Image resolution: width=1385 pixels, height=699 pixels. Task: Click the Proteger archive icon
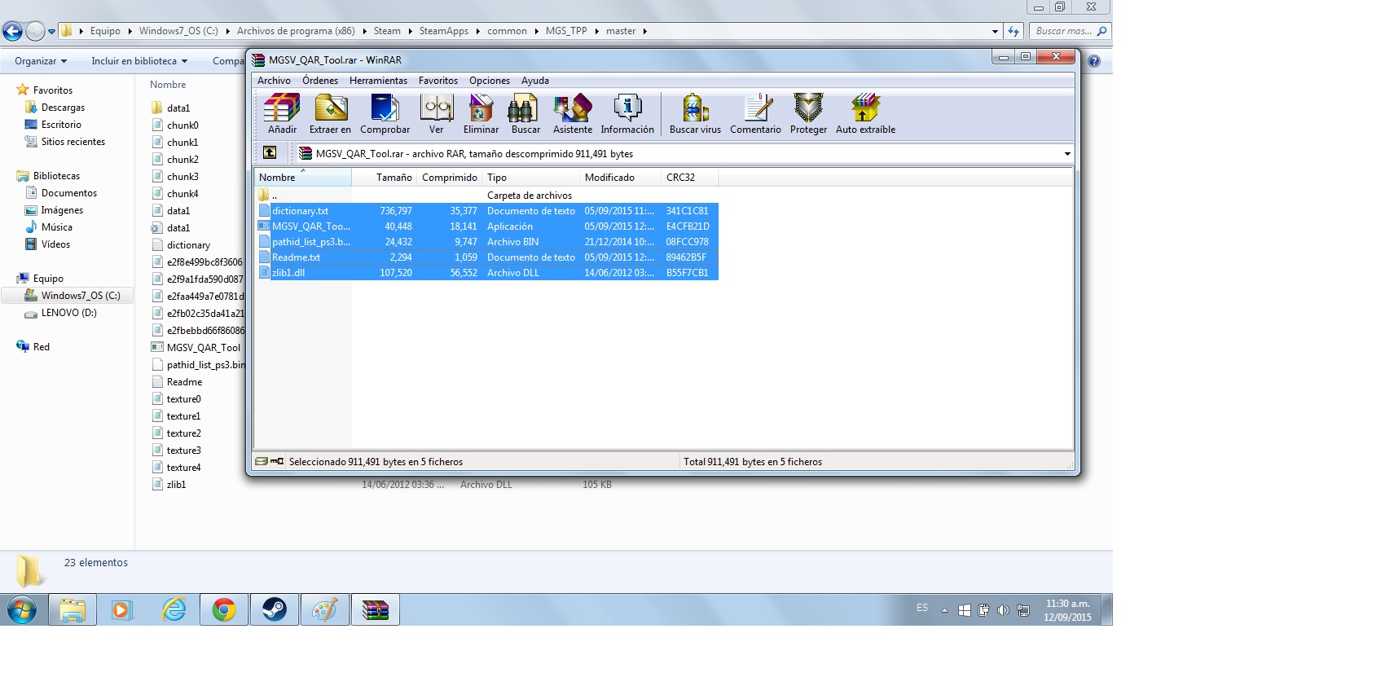[808, 113]
